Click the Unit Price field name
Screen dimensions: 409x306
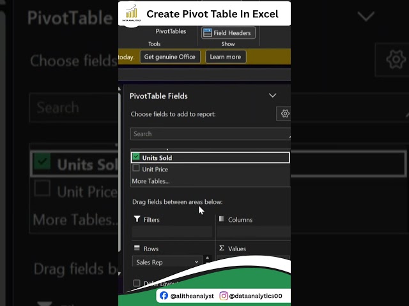click(x=155, y=170)
